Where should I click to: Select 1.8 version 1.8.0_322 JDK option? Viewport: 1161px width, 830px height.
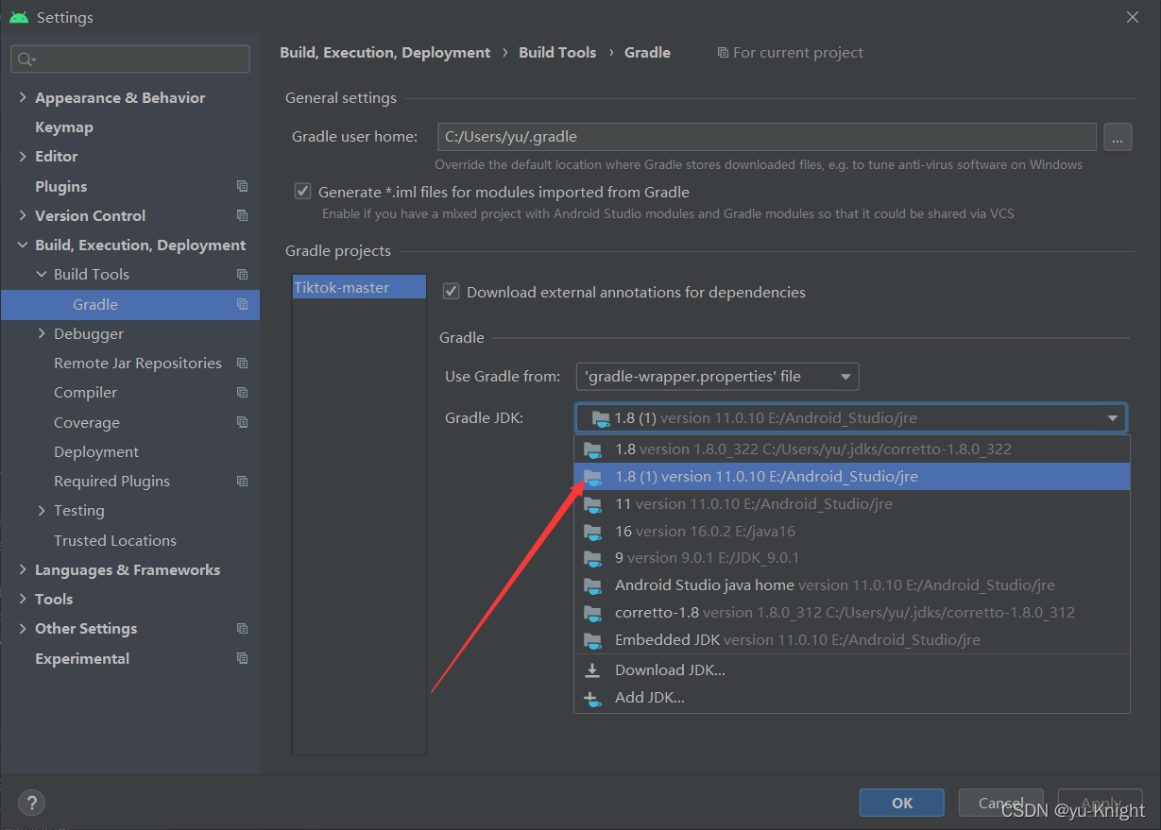(x=852, y=449)
